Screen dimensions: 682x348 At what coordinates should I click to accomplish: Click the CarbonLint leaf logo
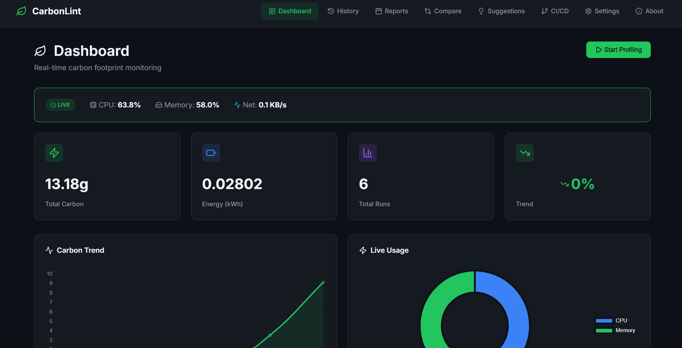pos(21,11)
